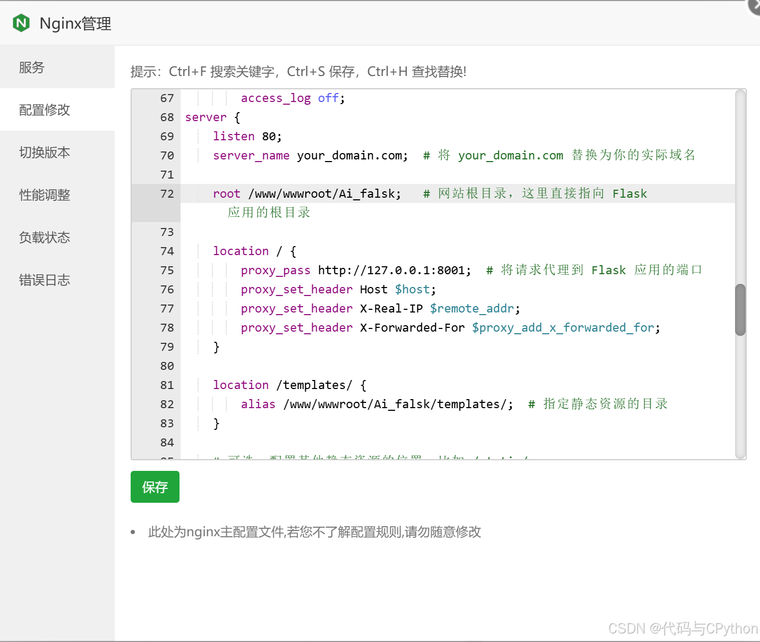Click 'server_name your_domain.com;' text

[x=311, y=156]
